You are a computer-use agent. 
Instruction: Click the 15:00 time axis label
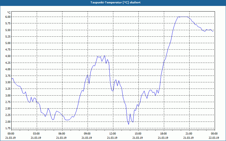[139, 134]
